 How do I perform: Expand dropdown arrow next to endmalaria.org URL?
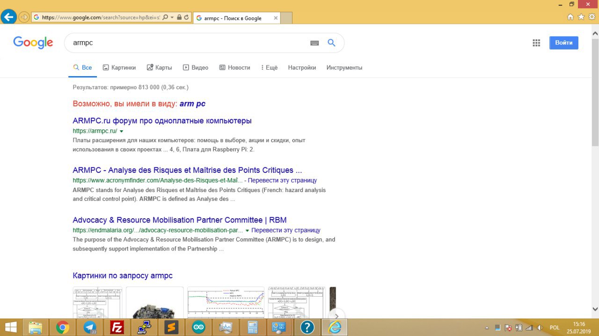click(247, 230)
